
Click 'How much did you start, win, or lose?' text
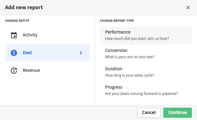137,39
